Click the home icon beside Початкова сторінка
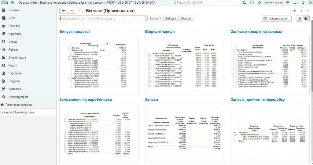The height and width of the screenshot is (165, 313). (2, 105)
